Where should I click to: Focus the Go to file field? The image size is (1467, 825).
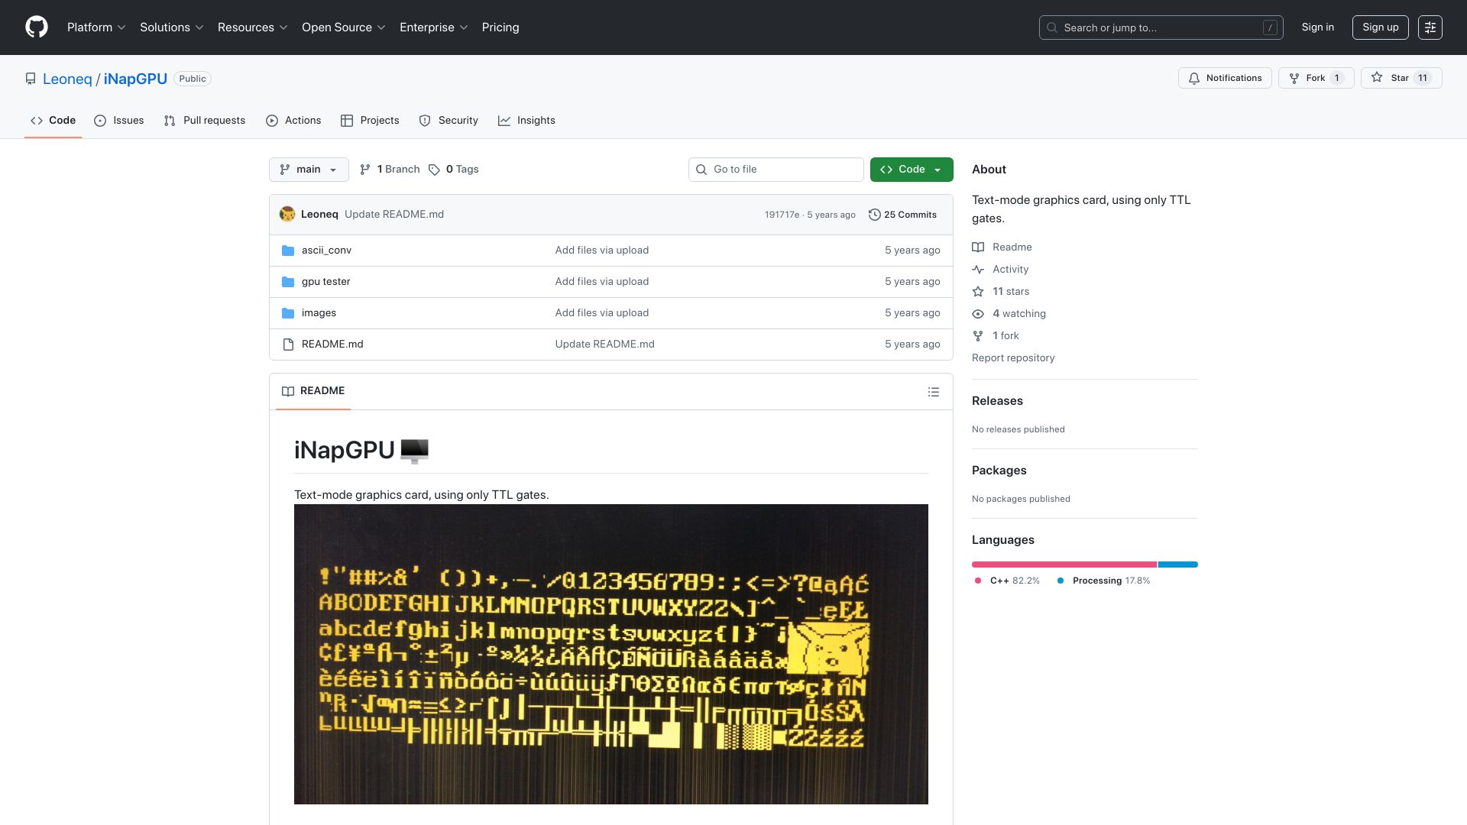coord(776,170)
